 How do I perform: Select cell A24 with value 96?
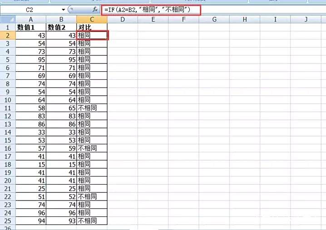(31, 213)
